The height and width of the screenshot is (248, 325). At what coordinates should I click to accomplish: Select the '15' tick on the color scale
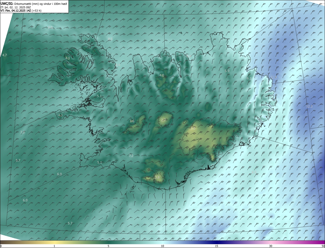pos(217,246)
